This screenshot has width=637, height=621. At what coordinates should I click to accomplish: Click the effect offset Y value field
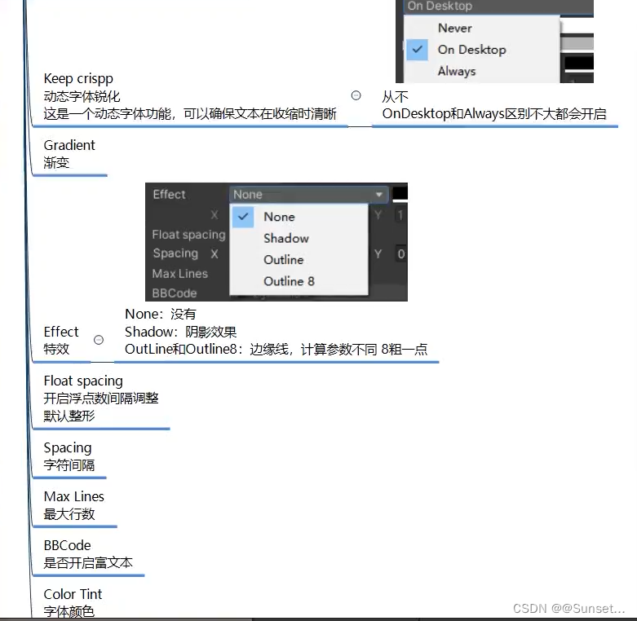tap(400, 214)
